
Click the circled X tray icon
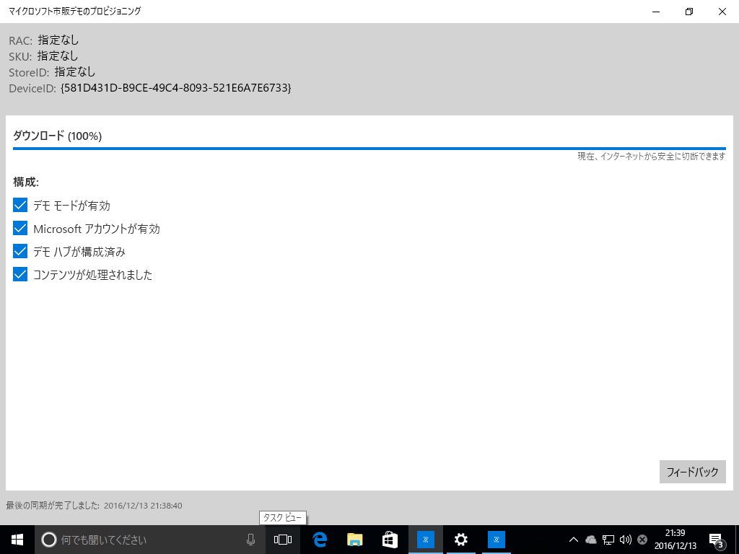pos(642,540)
